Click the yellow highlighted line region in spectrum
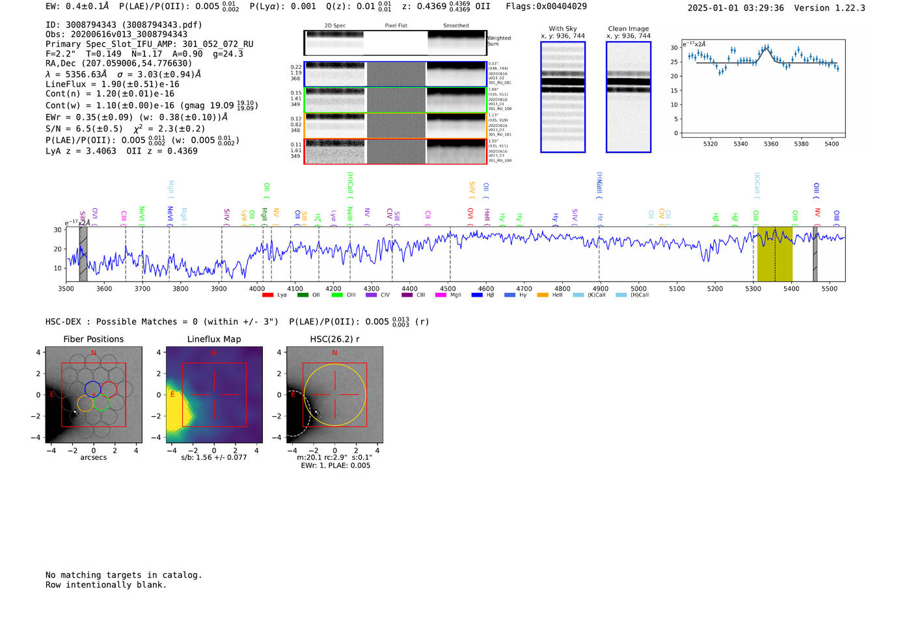Screen dimensions: 911x620 coord(774,254)
